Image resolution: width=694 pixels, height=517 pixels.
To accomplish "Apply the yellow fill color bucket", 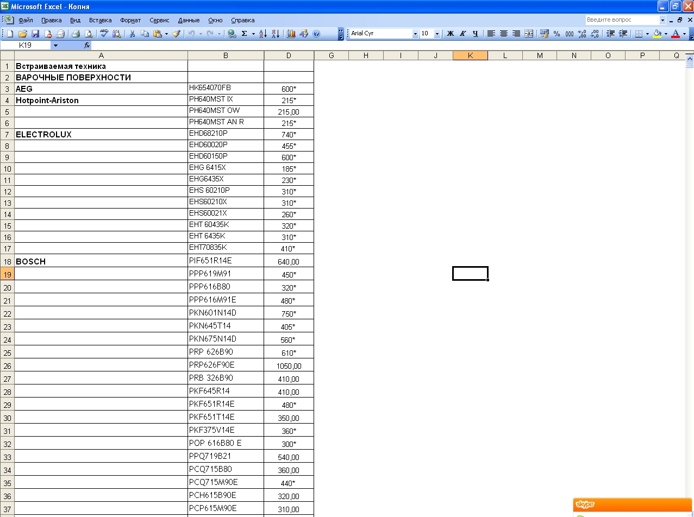I will pyautogui.click(x=657, y=34).
